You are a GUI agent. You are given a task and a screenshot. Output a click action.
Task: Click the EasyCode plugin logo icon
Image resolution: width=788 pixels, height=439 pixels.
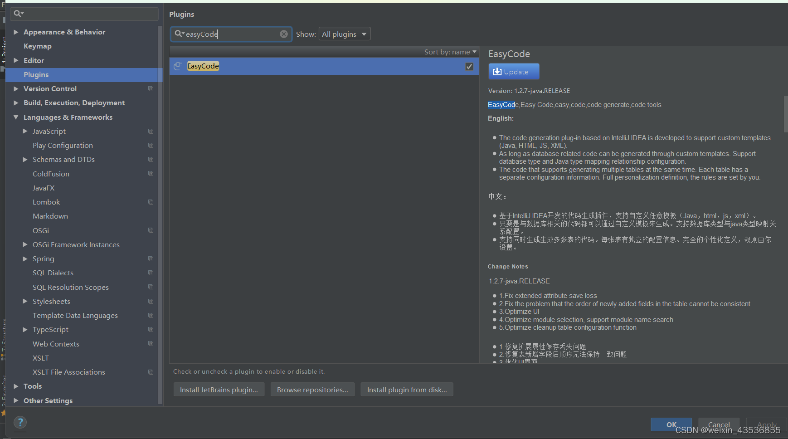click(x=178, y=66)
